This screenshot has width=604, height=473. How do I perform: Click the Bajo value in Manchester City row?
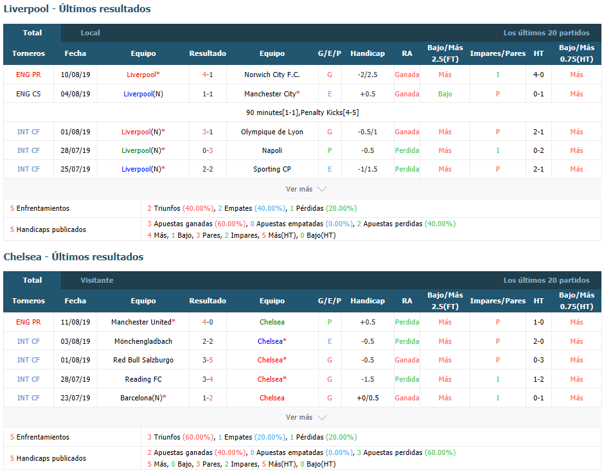click(x=445, y=94)
